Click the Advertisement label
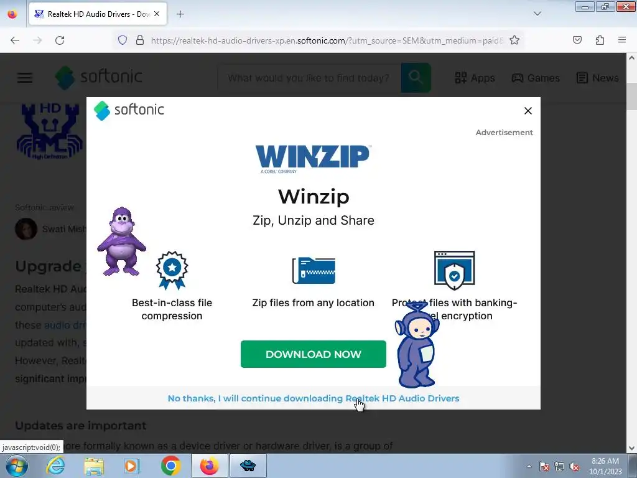The height and width of the screenshot is (478, 637). 504,133
